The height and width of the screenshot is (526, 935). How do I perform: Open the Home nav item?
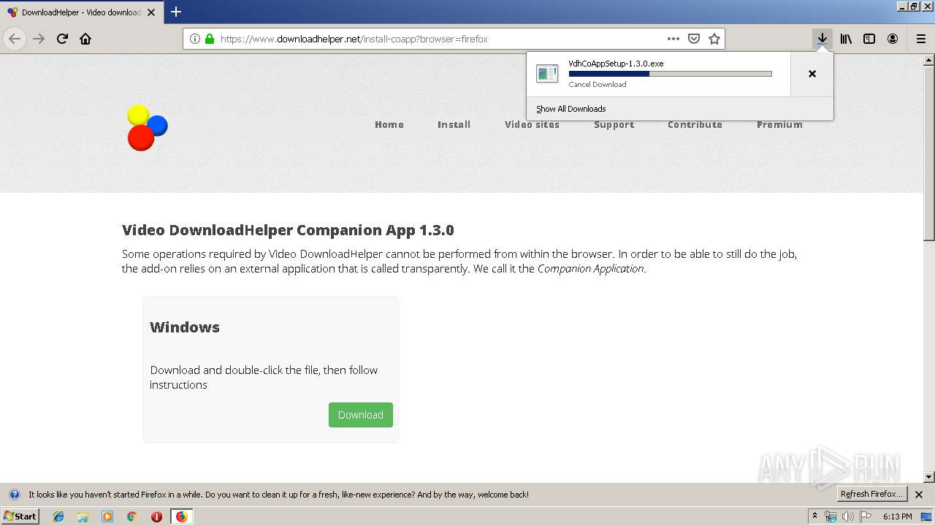389,124
